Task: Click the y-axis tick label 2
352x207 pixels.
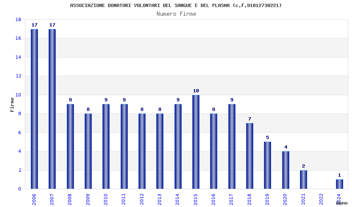Action: click(x=20, y=171)
